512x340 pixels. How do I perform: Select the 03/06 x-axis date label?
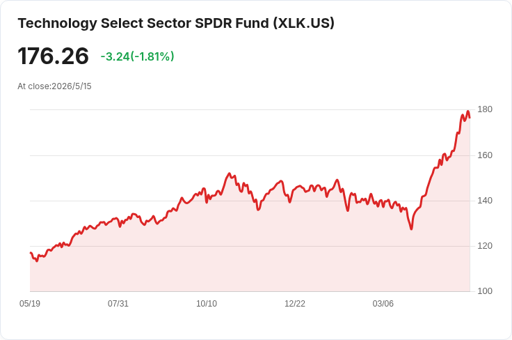383,303
